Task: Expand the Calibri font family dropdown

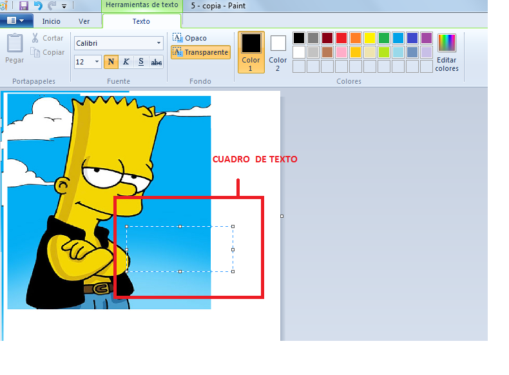Action: (x=159, y=44)
